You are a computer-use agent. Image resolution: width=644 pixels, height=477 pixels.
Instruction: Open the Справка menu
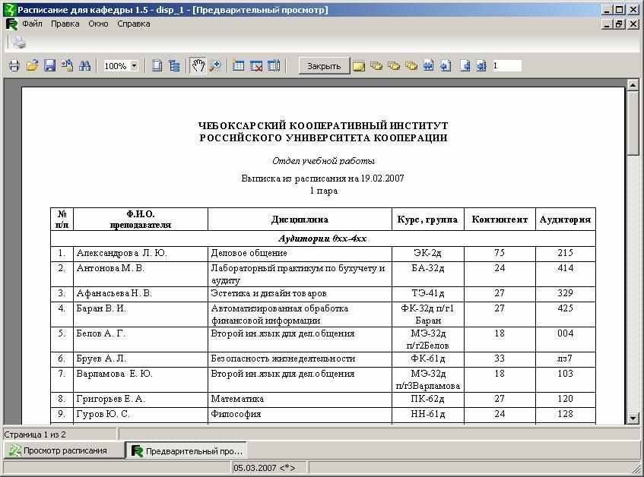click(x=133, y=24)
